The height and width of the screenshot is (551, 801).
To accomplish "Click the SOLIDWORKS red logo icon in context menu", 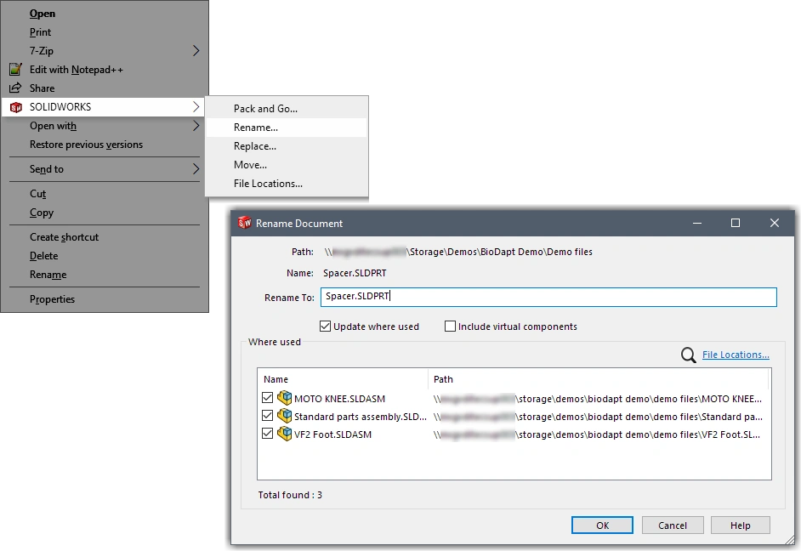I will click(x=16, y=107).
